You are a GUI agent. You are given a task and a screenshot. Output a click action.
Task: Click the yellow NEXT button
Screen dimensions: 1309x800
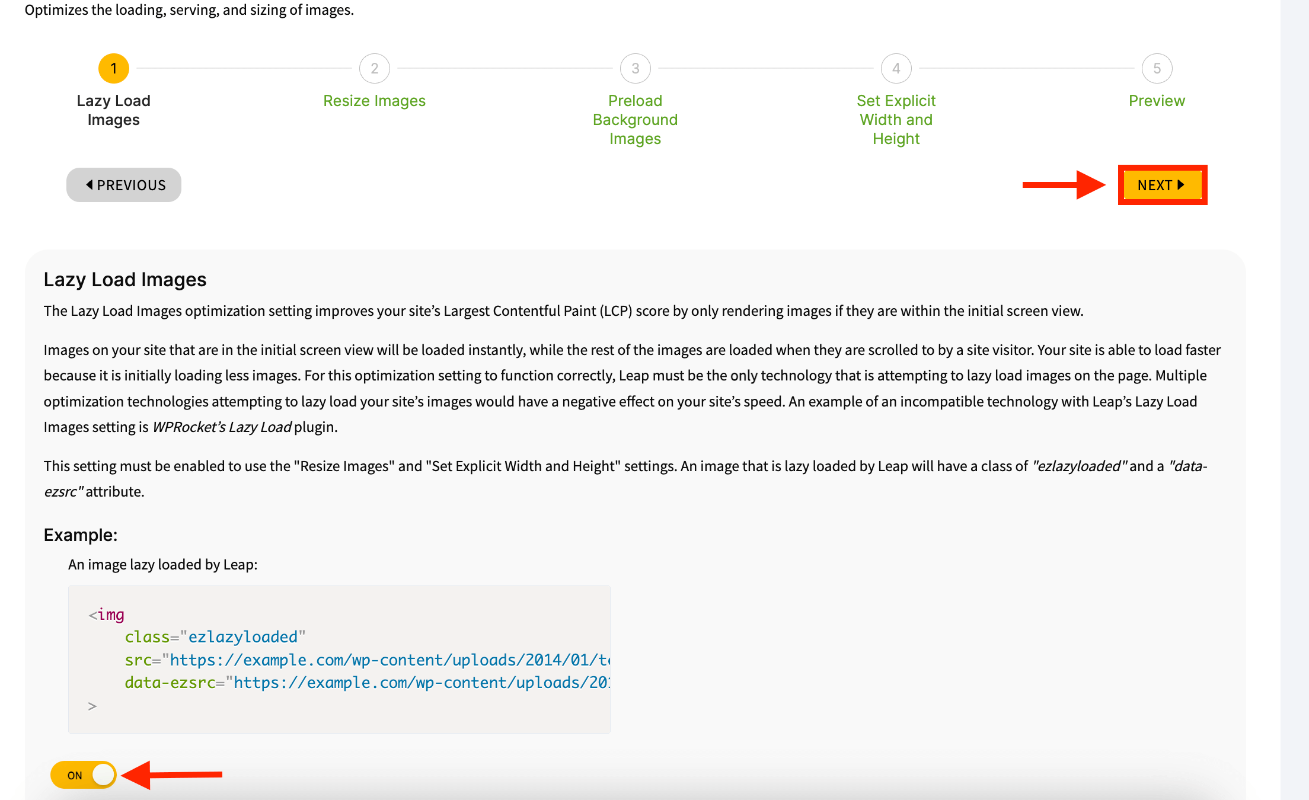pyautogui.click(x=1163, y=185)
